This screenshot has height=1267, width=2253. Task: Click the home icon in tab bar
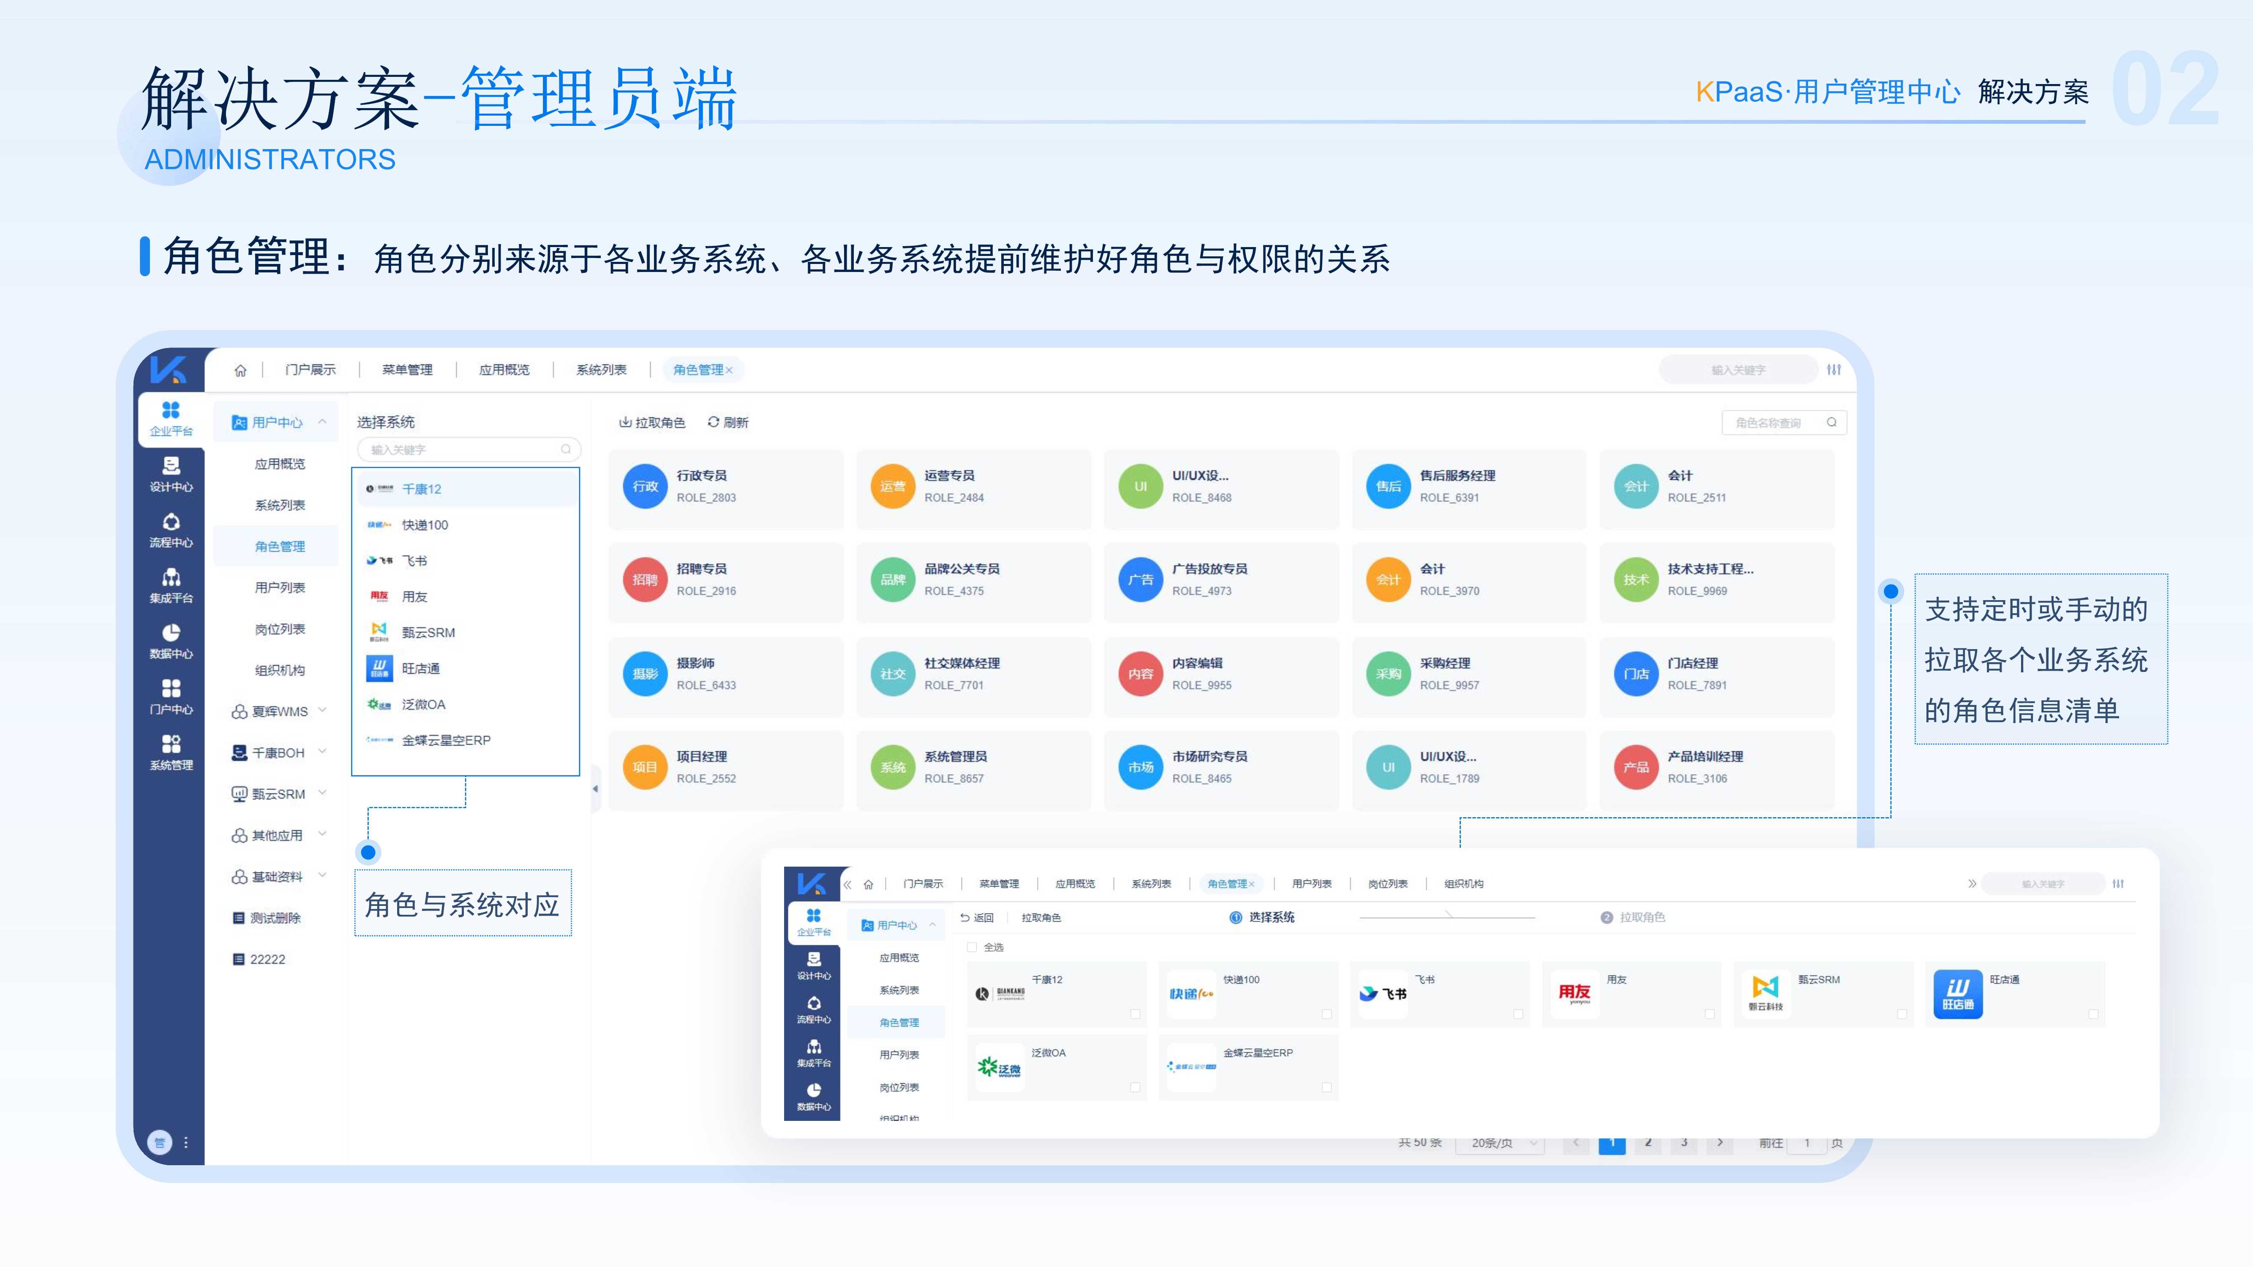pyautogui.click(x=240, y=370)
